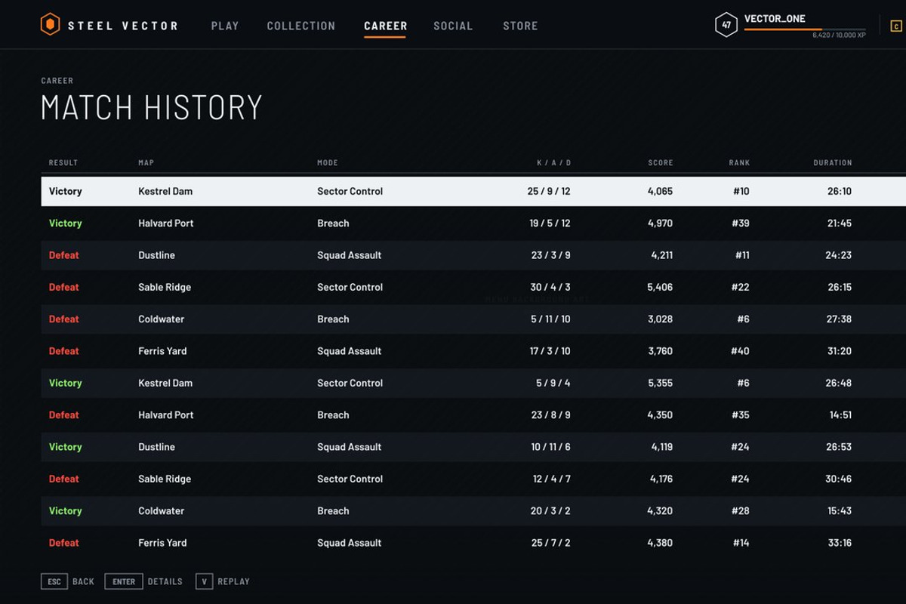906x604 pixels.
Task: Sort by the RESULT column header
Action: [63, 162]
